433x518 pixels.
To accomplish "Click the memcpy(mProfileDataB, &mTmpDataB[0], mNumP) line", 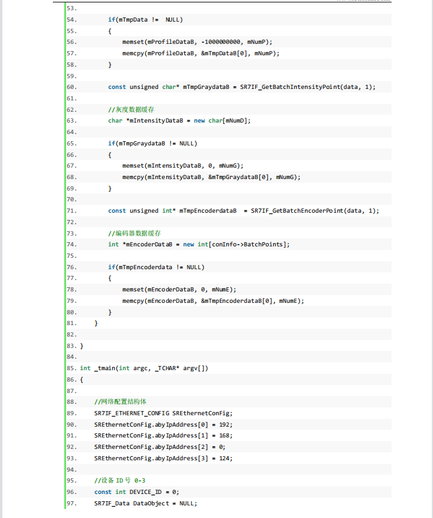I will pyautogui.click(x=201, y=53).
